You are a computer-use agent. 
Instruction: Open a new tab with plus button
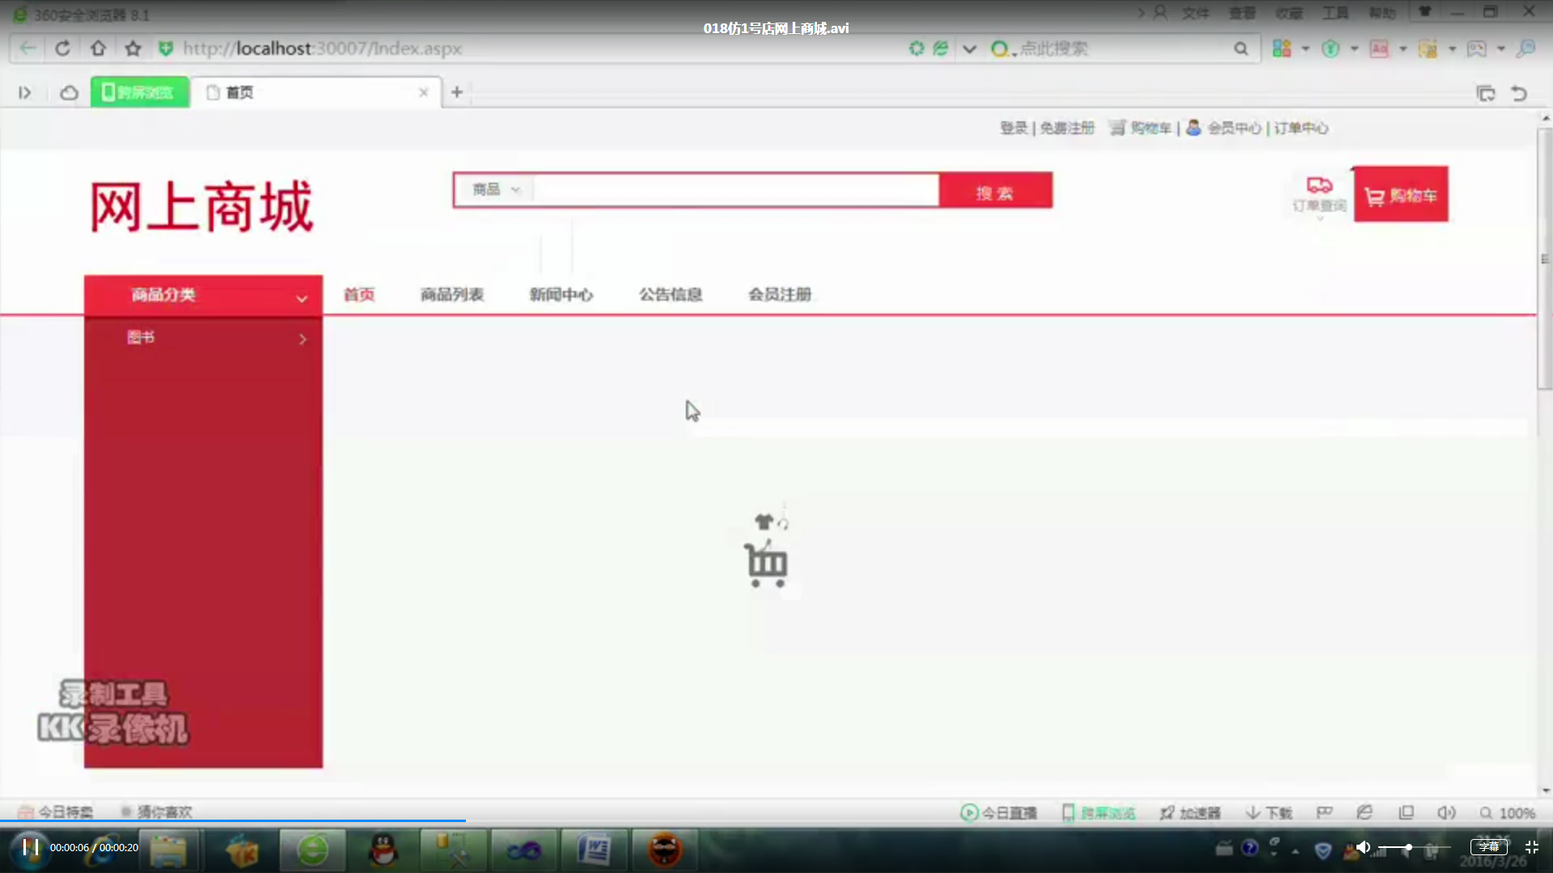(457, 92)
